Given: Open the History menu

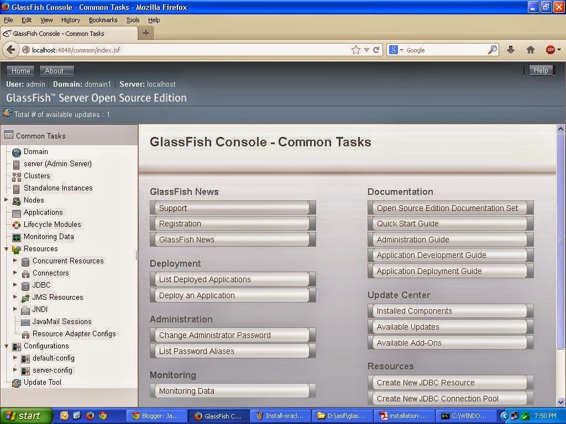Looking at the screenshot, I should 71,20.
